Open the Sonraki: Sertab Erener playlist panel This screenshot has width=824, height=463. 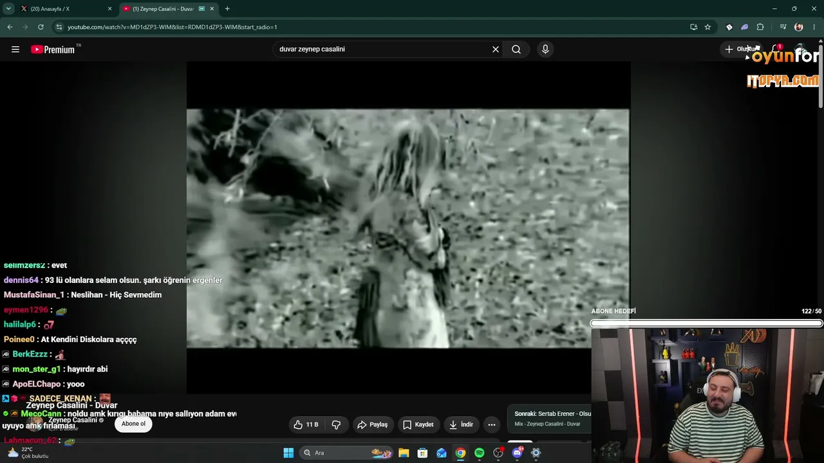tap(549, 419)
